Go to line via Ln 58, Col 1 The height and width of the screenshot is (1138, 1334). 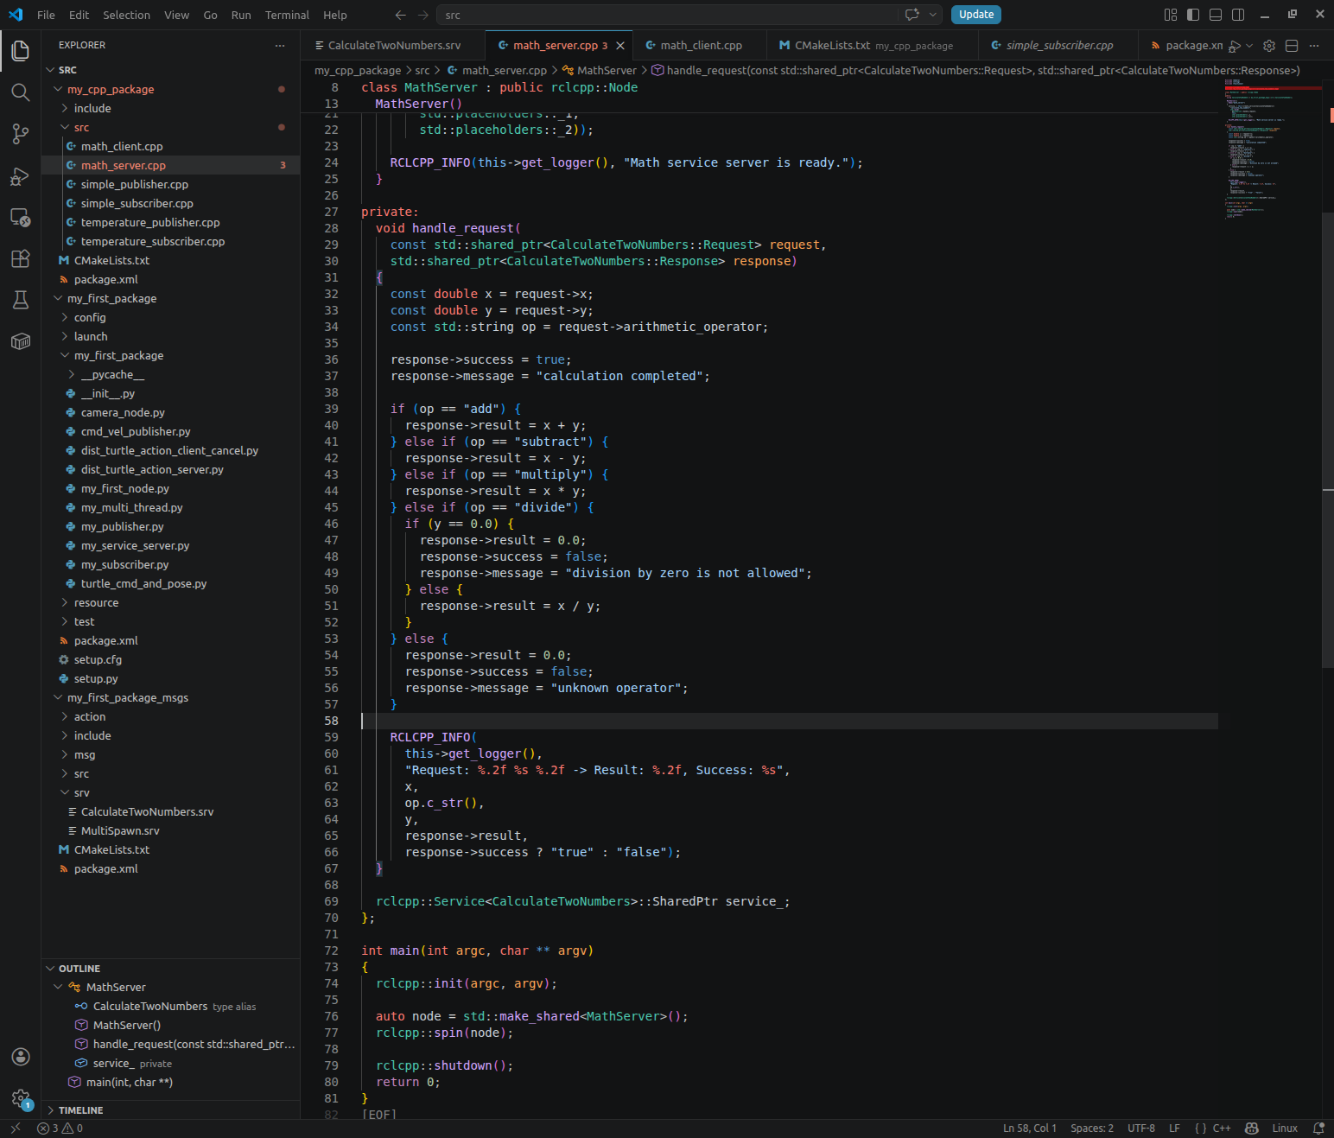point(1030,1128)
